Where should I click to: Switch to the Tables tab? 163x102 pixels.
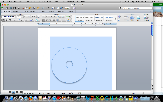coord(43,11)
